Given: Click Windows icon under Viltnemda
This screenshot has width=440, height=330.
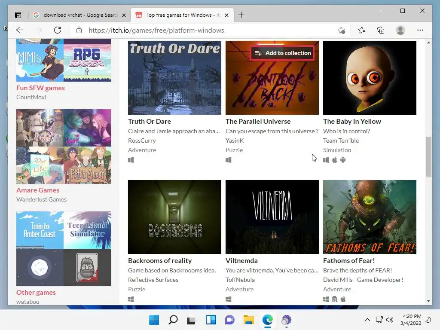Looking at the screenshot, I should 229,299.
